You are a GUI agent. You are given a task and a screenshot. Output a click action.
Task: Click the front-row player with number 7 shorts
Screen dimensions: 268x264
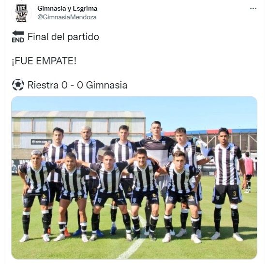click(x=109, y=195)
